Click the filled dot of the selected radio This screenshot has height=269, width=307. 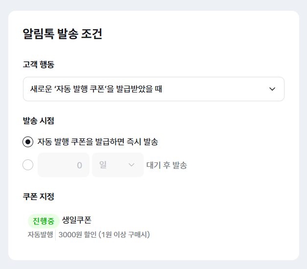28,142
